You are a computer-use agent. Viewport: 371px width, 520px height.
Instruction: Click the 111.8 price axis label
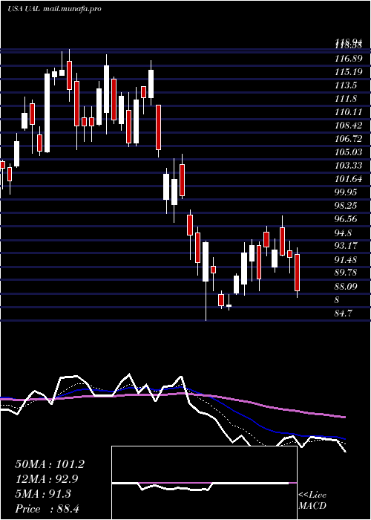346,99
